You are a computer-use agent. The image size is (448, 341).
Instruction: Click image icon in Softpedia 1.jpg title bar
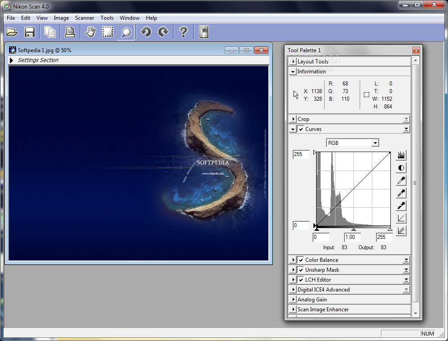pos(13,50)
